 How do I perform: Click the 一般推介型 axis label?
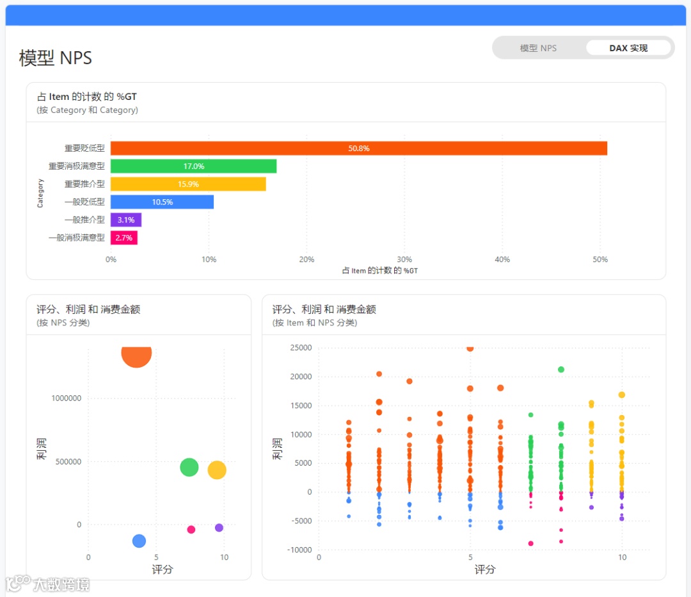pyautogui.click(x=84, y=220)
